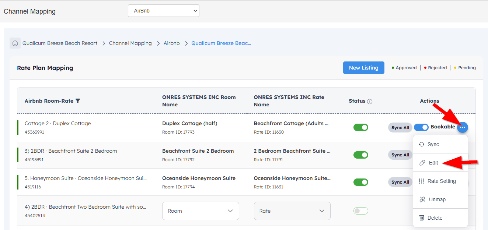Click listing ID 45193391
Image resolution: width=488 pixels, height=230 pixels.
[x=34, y=160]
